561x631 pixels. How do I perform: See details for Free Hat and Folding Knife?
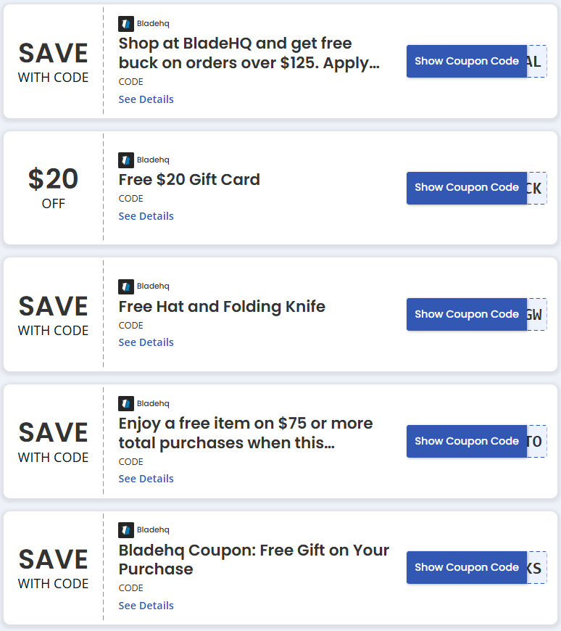click(146, 342)
